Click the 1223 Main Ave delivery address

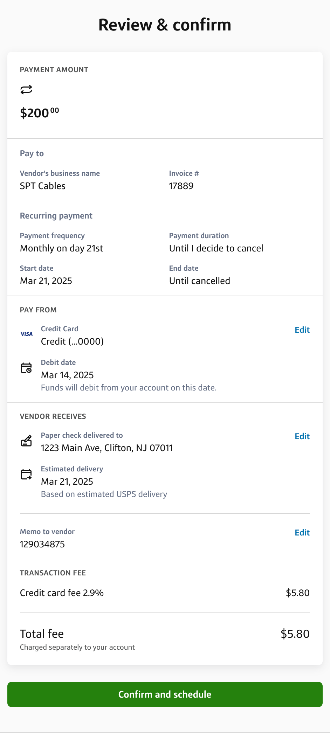tap(106, 448)
